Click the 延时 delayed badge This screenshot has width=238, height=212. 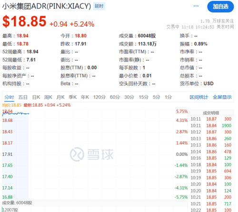click(99, 6)
